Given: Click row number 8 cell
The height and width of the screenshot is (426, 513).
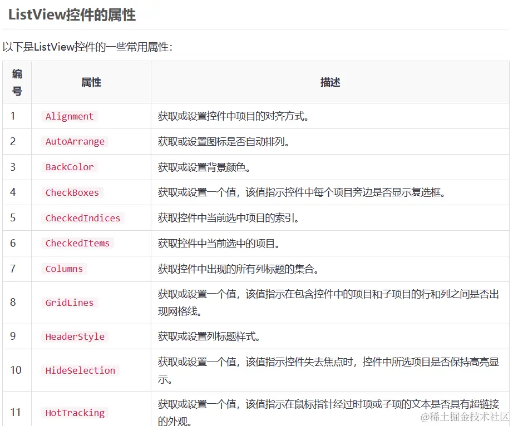Looking at the screenshot, I should pyautogui.click(x=17, y=303).
